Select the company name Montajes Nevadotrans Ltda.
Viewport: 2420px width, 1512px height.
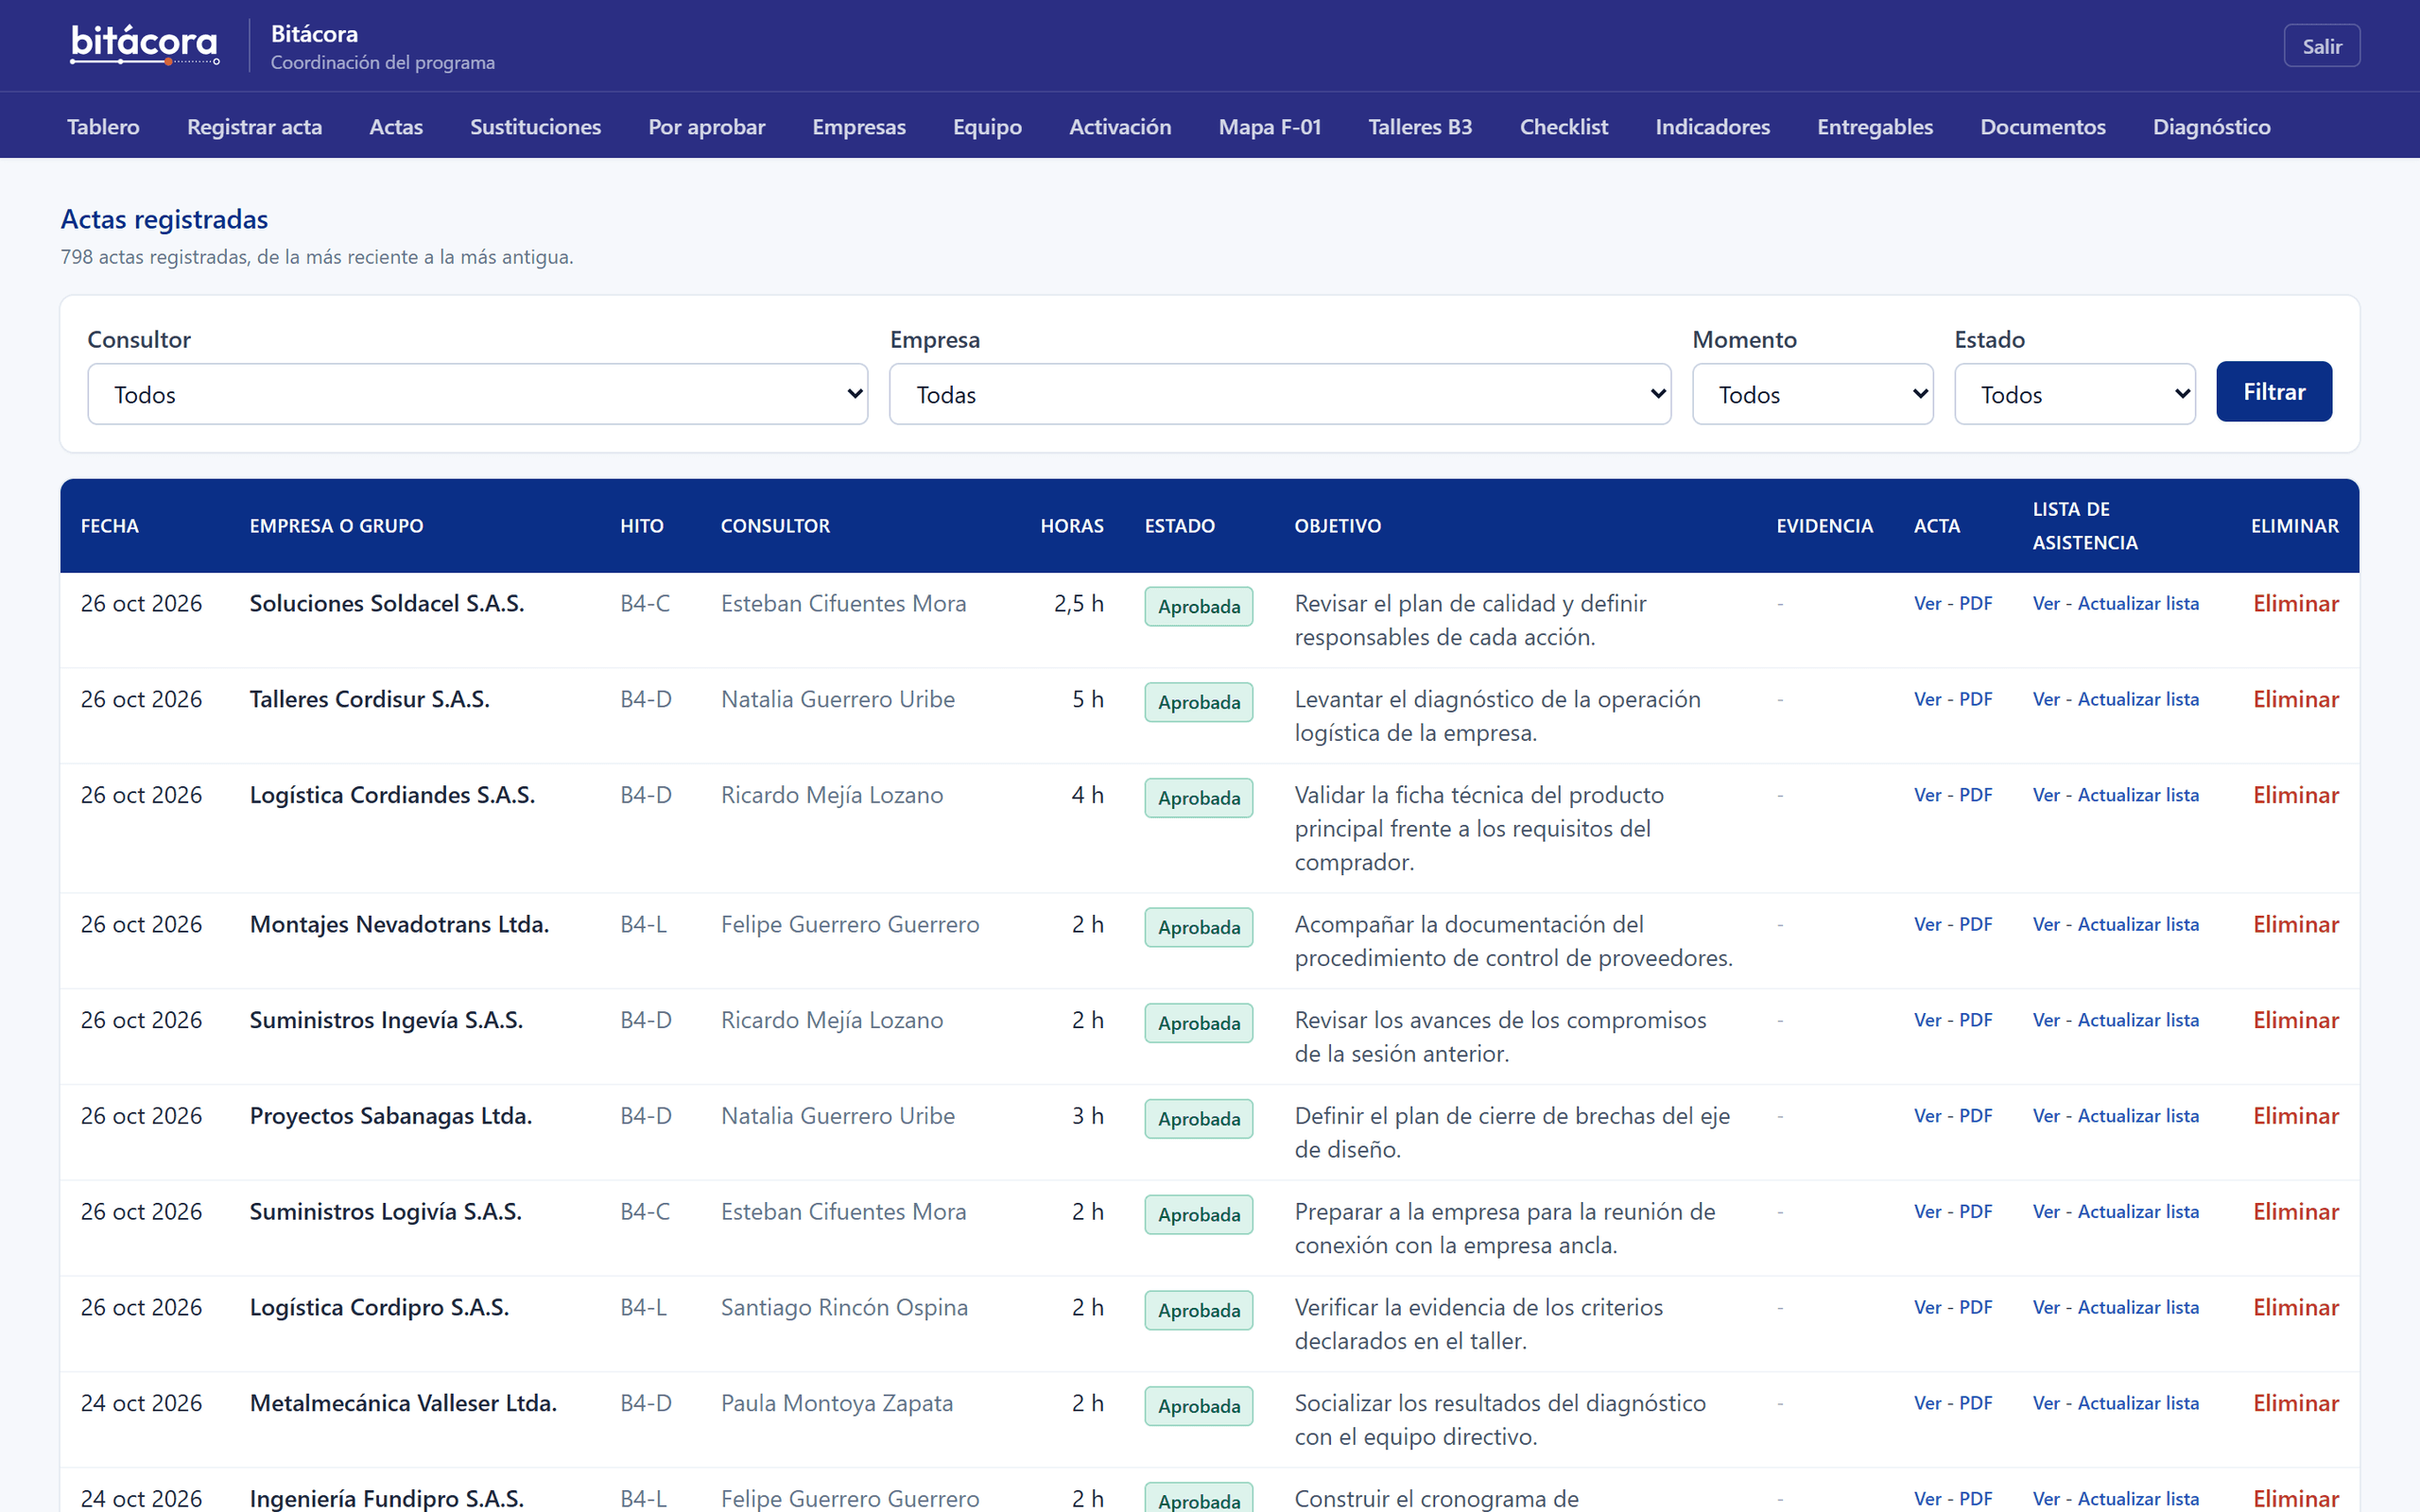point(399,925)
